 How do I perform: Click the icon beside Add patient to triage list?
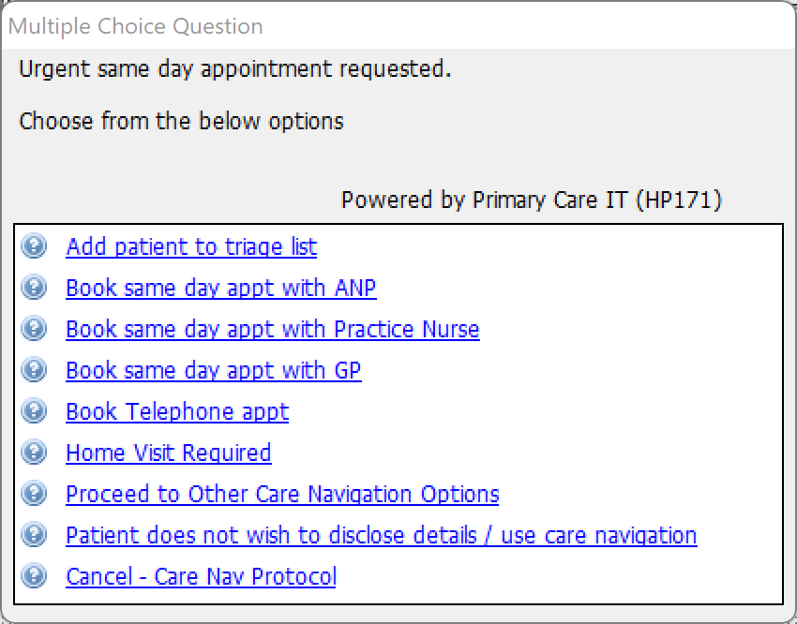pyautogui.click(x=34, y=246)
